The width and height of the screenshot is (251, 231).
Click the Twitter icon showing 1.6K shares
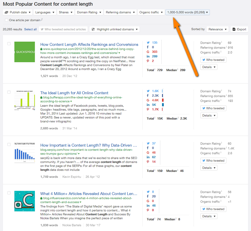click(148, 91)
